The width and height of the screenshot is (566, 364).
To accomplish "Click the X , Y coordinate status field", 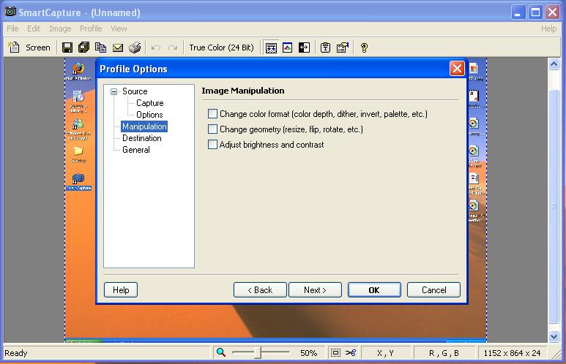I will coord(385,353).
